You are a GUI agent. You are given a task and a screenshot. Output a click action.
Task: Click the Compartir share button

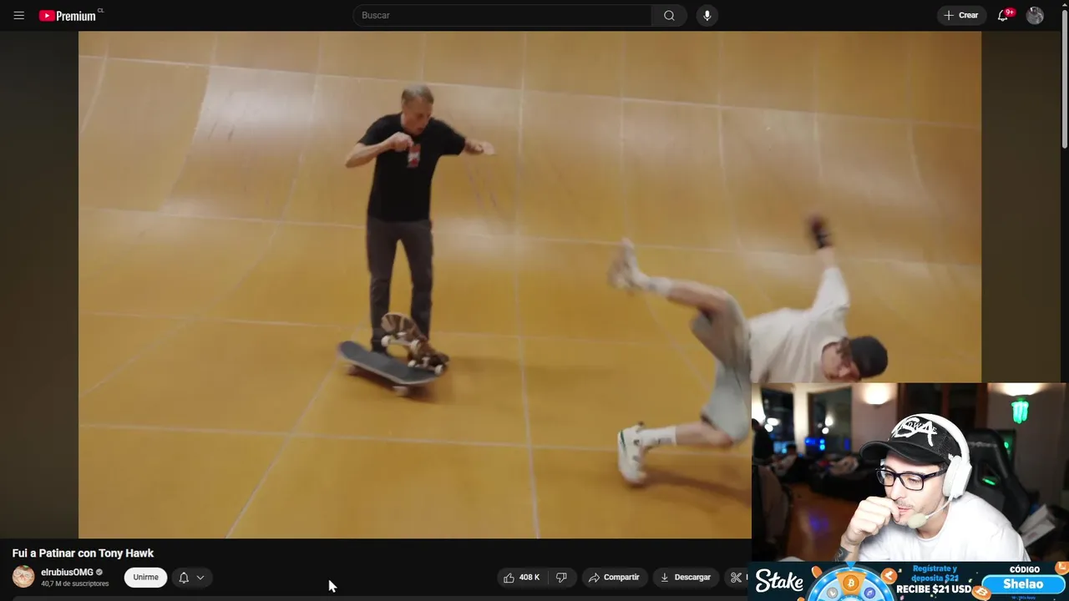click(x=614, y=577)
